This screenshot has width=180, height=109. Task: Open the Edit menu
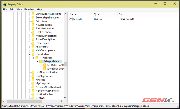tap(12, 10)
